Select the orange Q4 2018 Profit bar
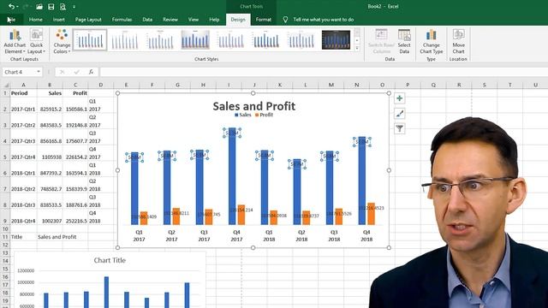Viewport: 548px width, 308px height. [x=371, y=214]
